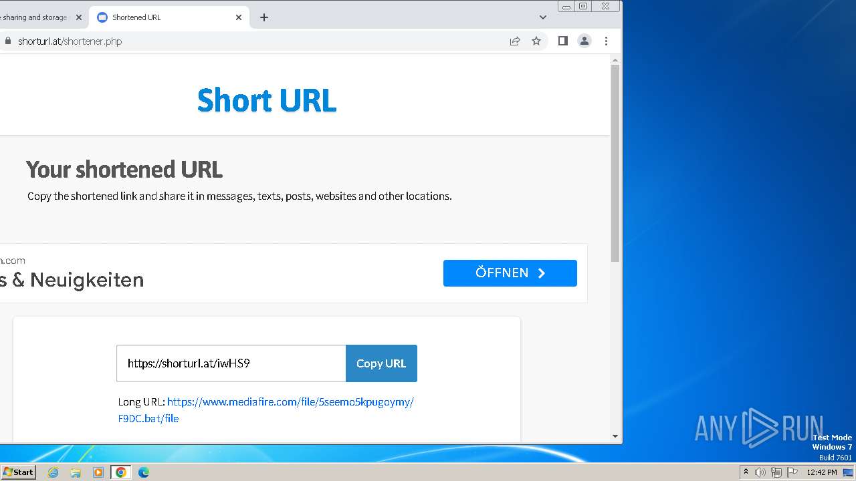Click the taskbar clock showing 12:42 PM
856x481 pixels.
click(x=822, y=472)
